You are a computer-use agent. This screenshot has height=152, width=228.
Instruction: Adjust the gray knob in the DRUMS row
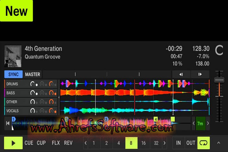pyautogui.click(x=42, y=84)
